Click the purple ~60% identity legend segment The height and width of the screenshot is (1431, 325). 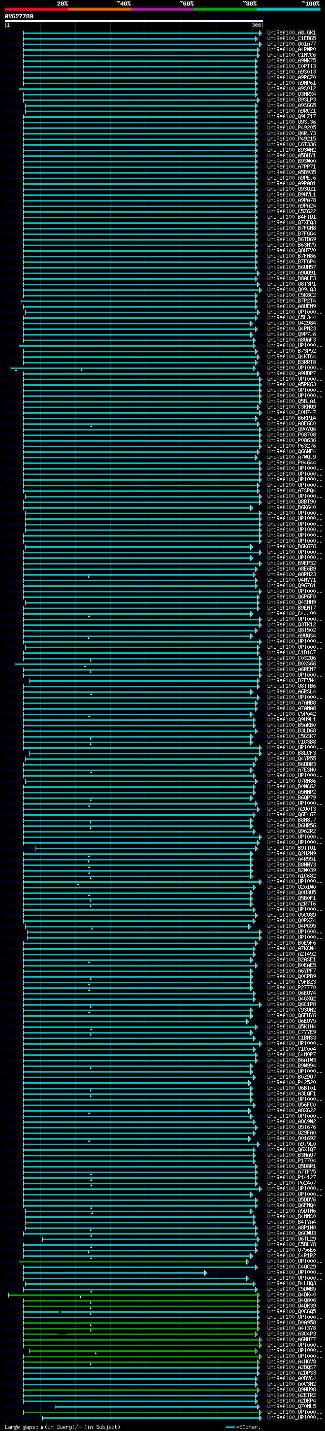(x=163, y=10)
